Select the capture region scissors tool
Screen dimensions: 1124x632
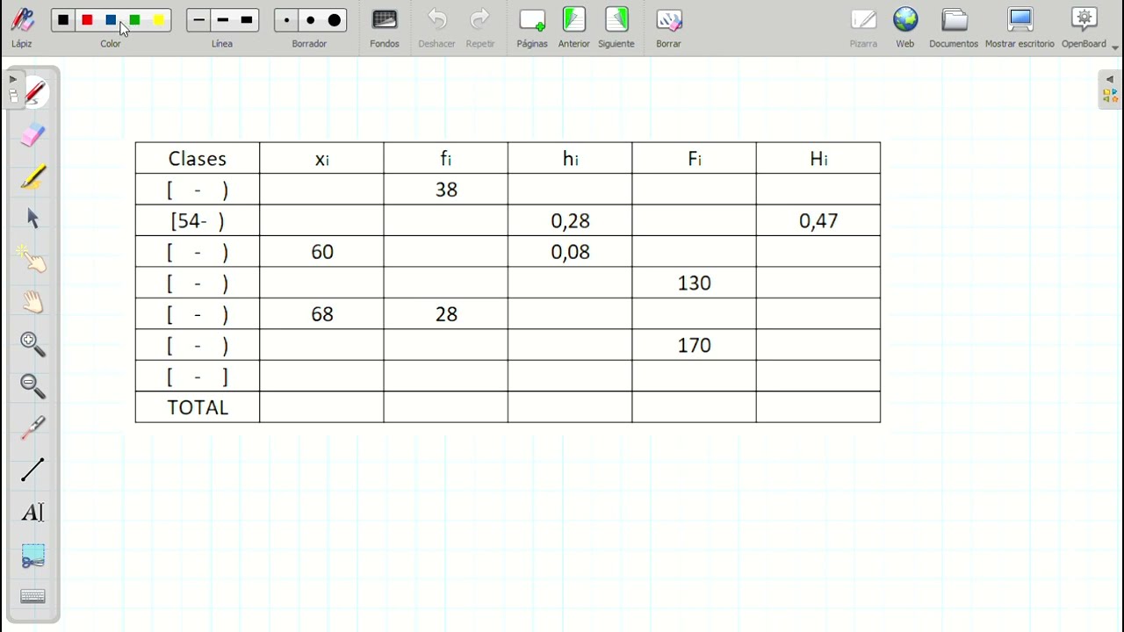tap(33, 555)
